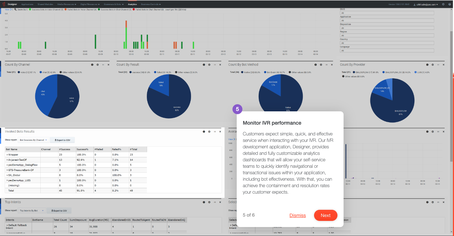Open the help question mark icon
This screenshot has width=454, height=236.
449,4
